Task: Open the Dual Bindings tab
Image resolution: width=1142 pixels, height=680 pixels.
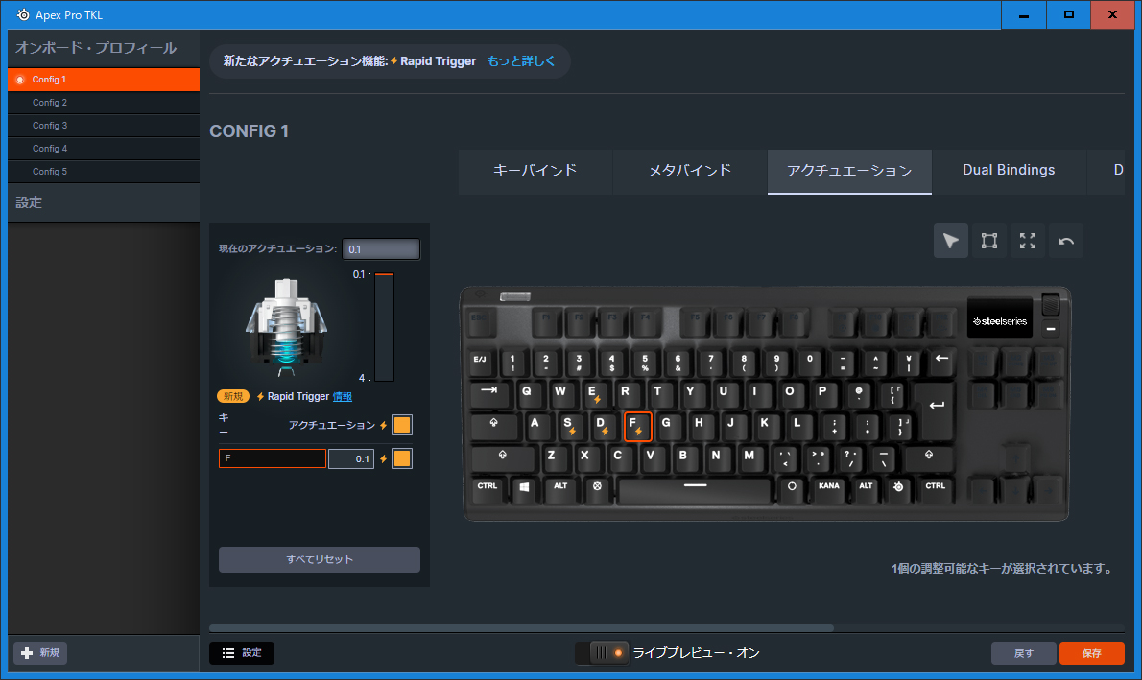Action: 1009,171
